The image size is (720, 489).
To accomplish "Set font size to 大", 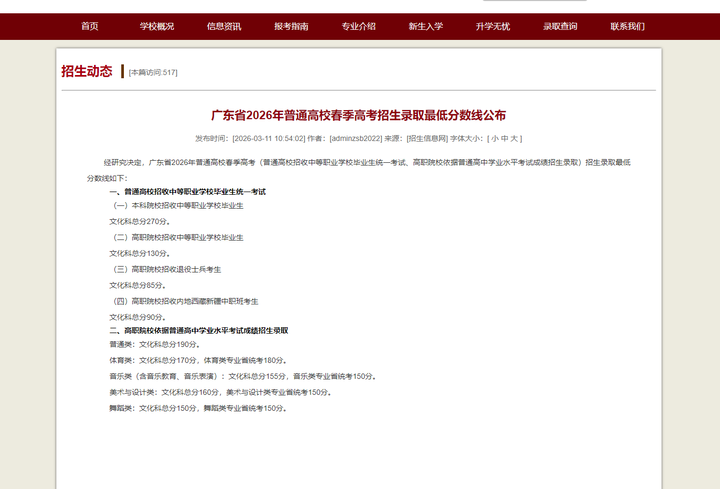I will [x=513, y=139].
